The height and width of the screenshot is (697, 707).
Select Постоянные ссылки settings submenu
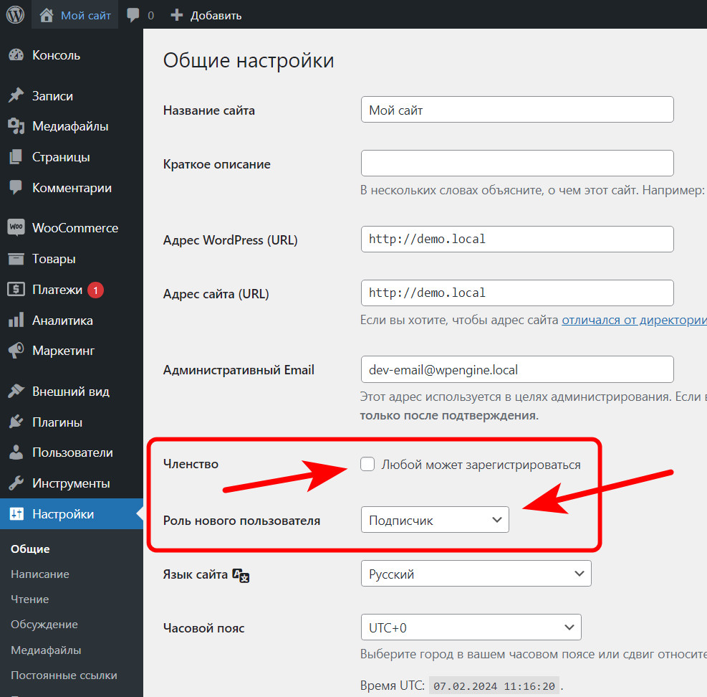pos(64,675)
